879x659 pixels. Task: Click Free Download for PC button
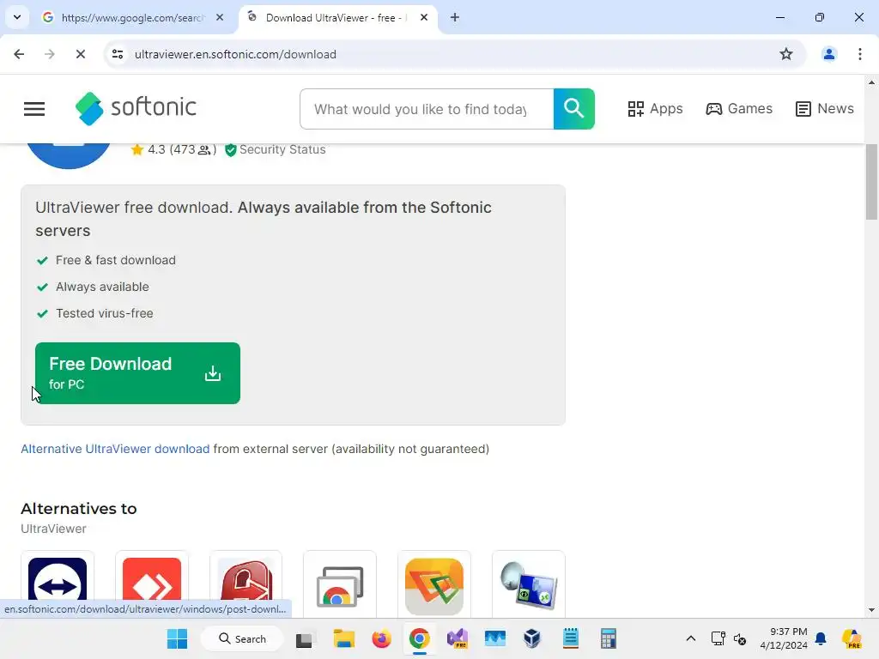tap(137, 373)
